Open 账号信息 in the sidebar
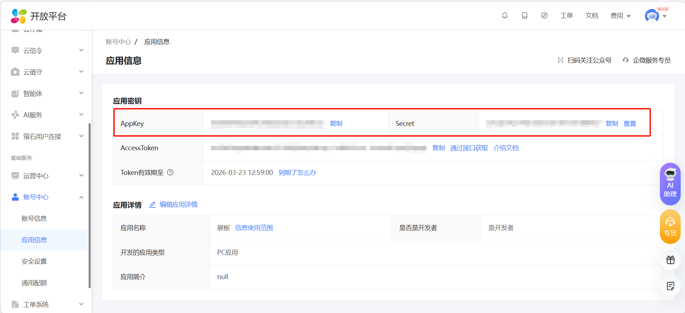The width and height of the screenshot is (685, 313). tap(34, 219)
